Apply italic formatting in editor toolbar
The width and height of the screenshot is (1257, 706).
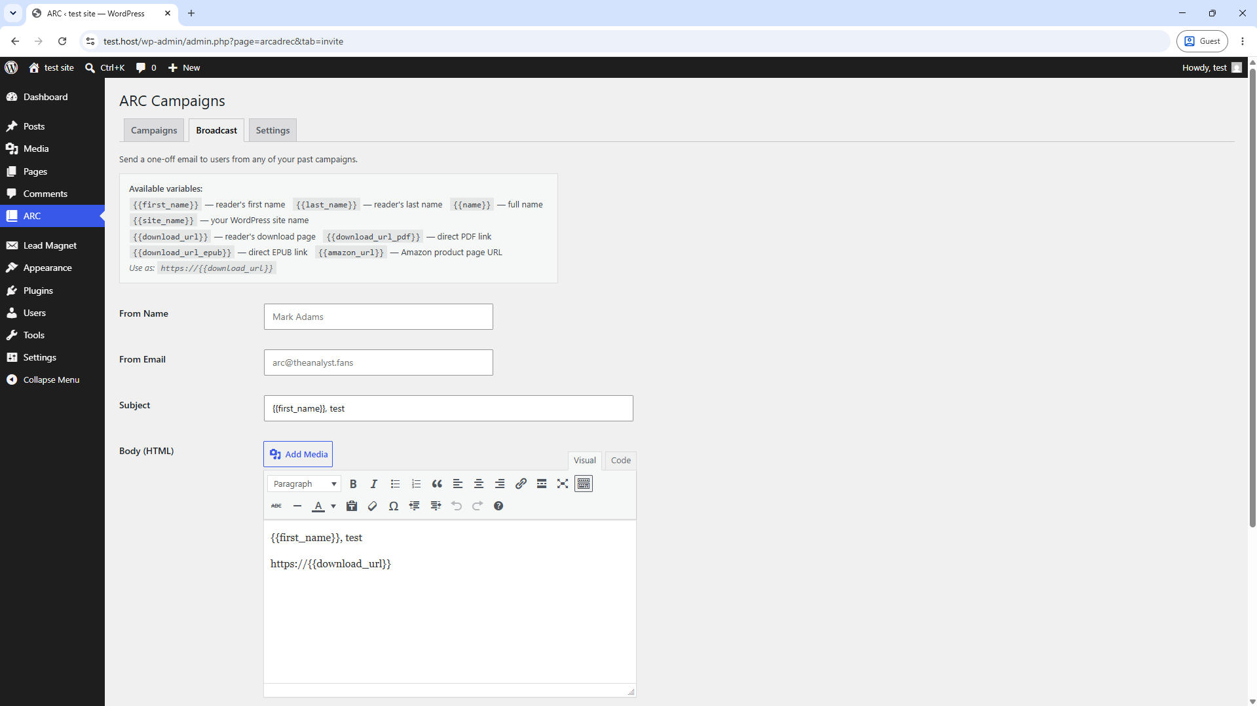coord(374,484)
